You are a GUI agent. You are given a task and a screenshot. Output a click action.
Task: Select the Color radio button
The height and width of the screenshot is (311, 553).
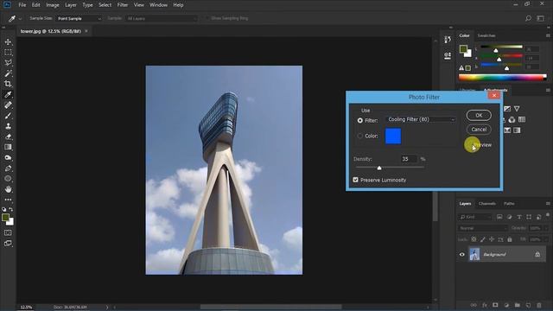tap(359, 136)
